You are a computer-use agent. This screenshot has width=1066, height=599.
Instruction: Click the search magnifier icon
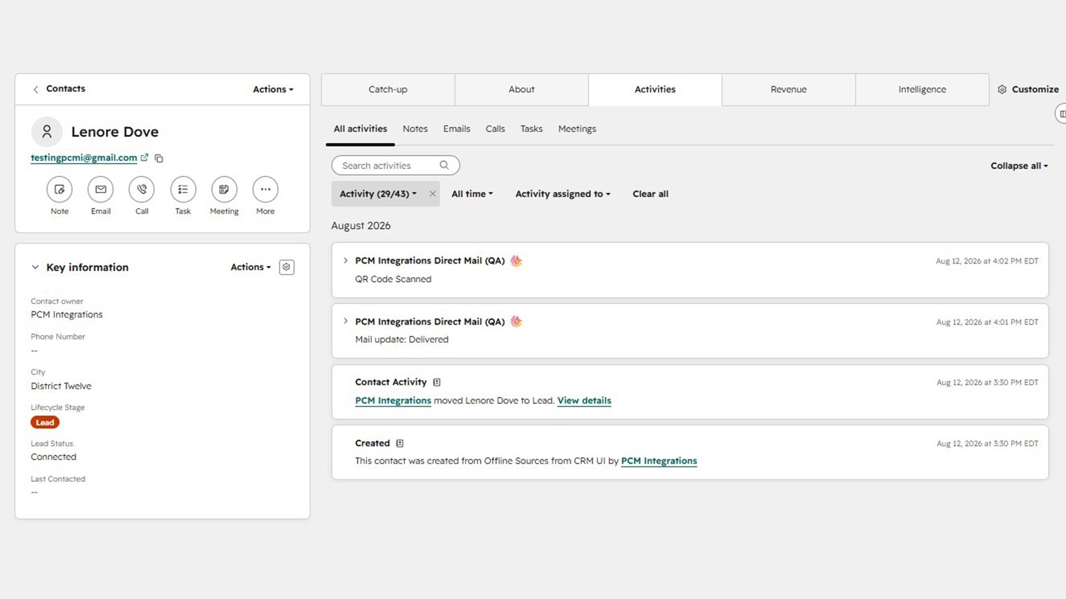pyautogui.click(x=444, y=165)
